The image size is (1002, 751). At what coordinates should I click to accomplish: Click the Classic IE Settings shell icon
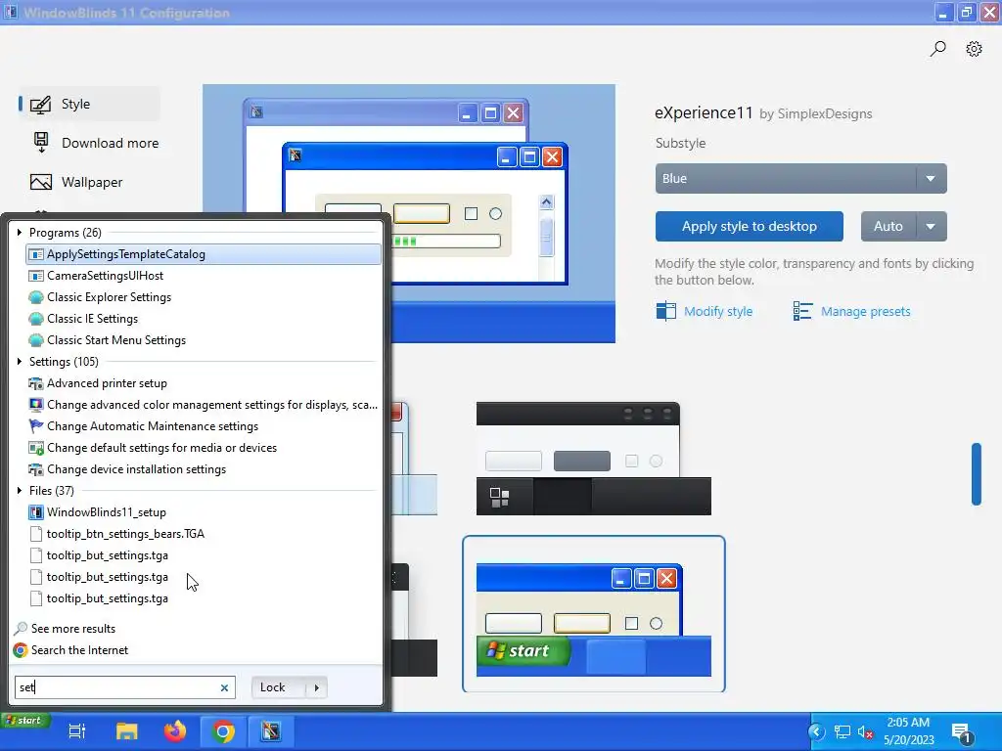(x=36, y=319)
